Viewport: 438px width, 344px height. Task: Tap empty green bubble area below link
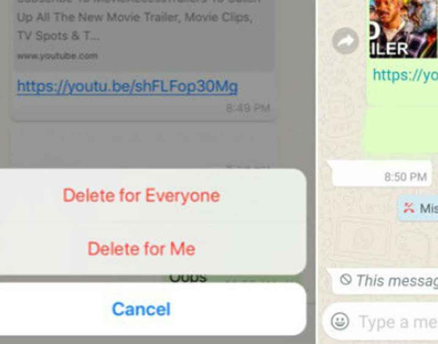tap(402, 129)
